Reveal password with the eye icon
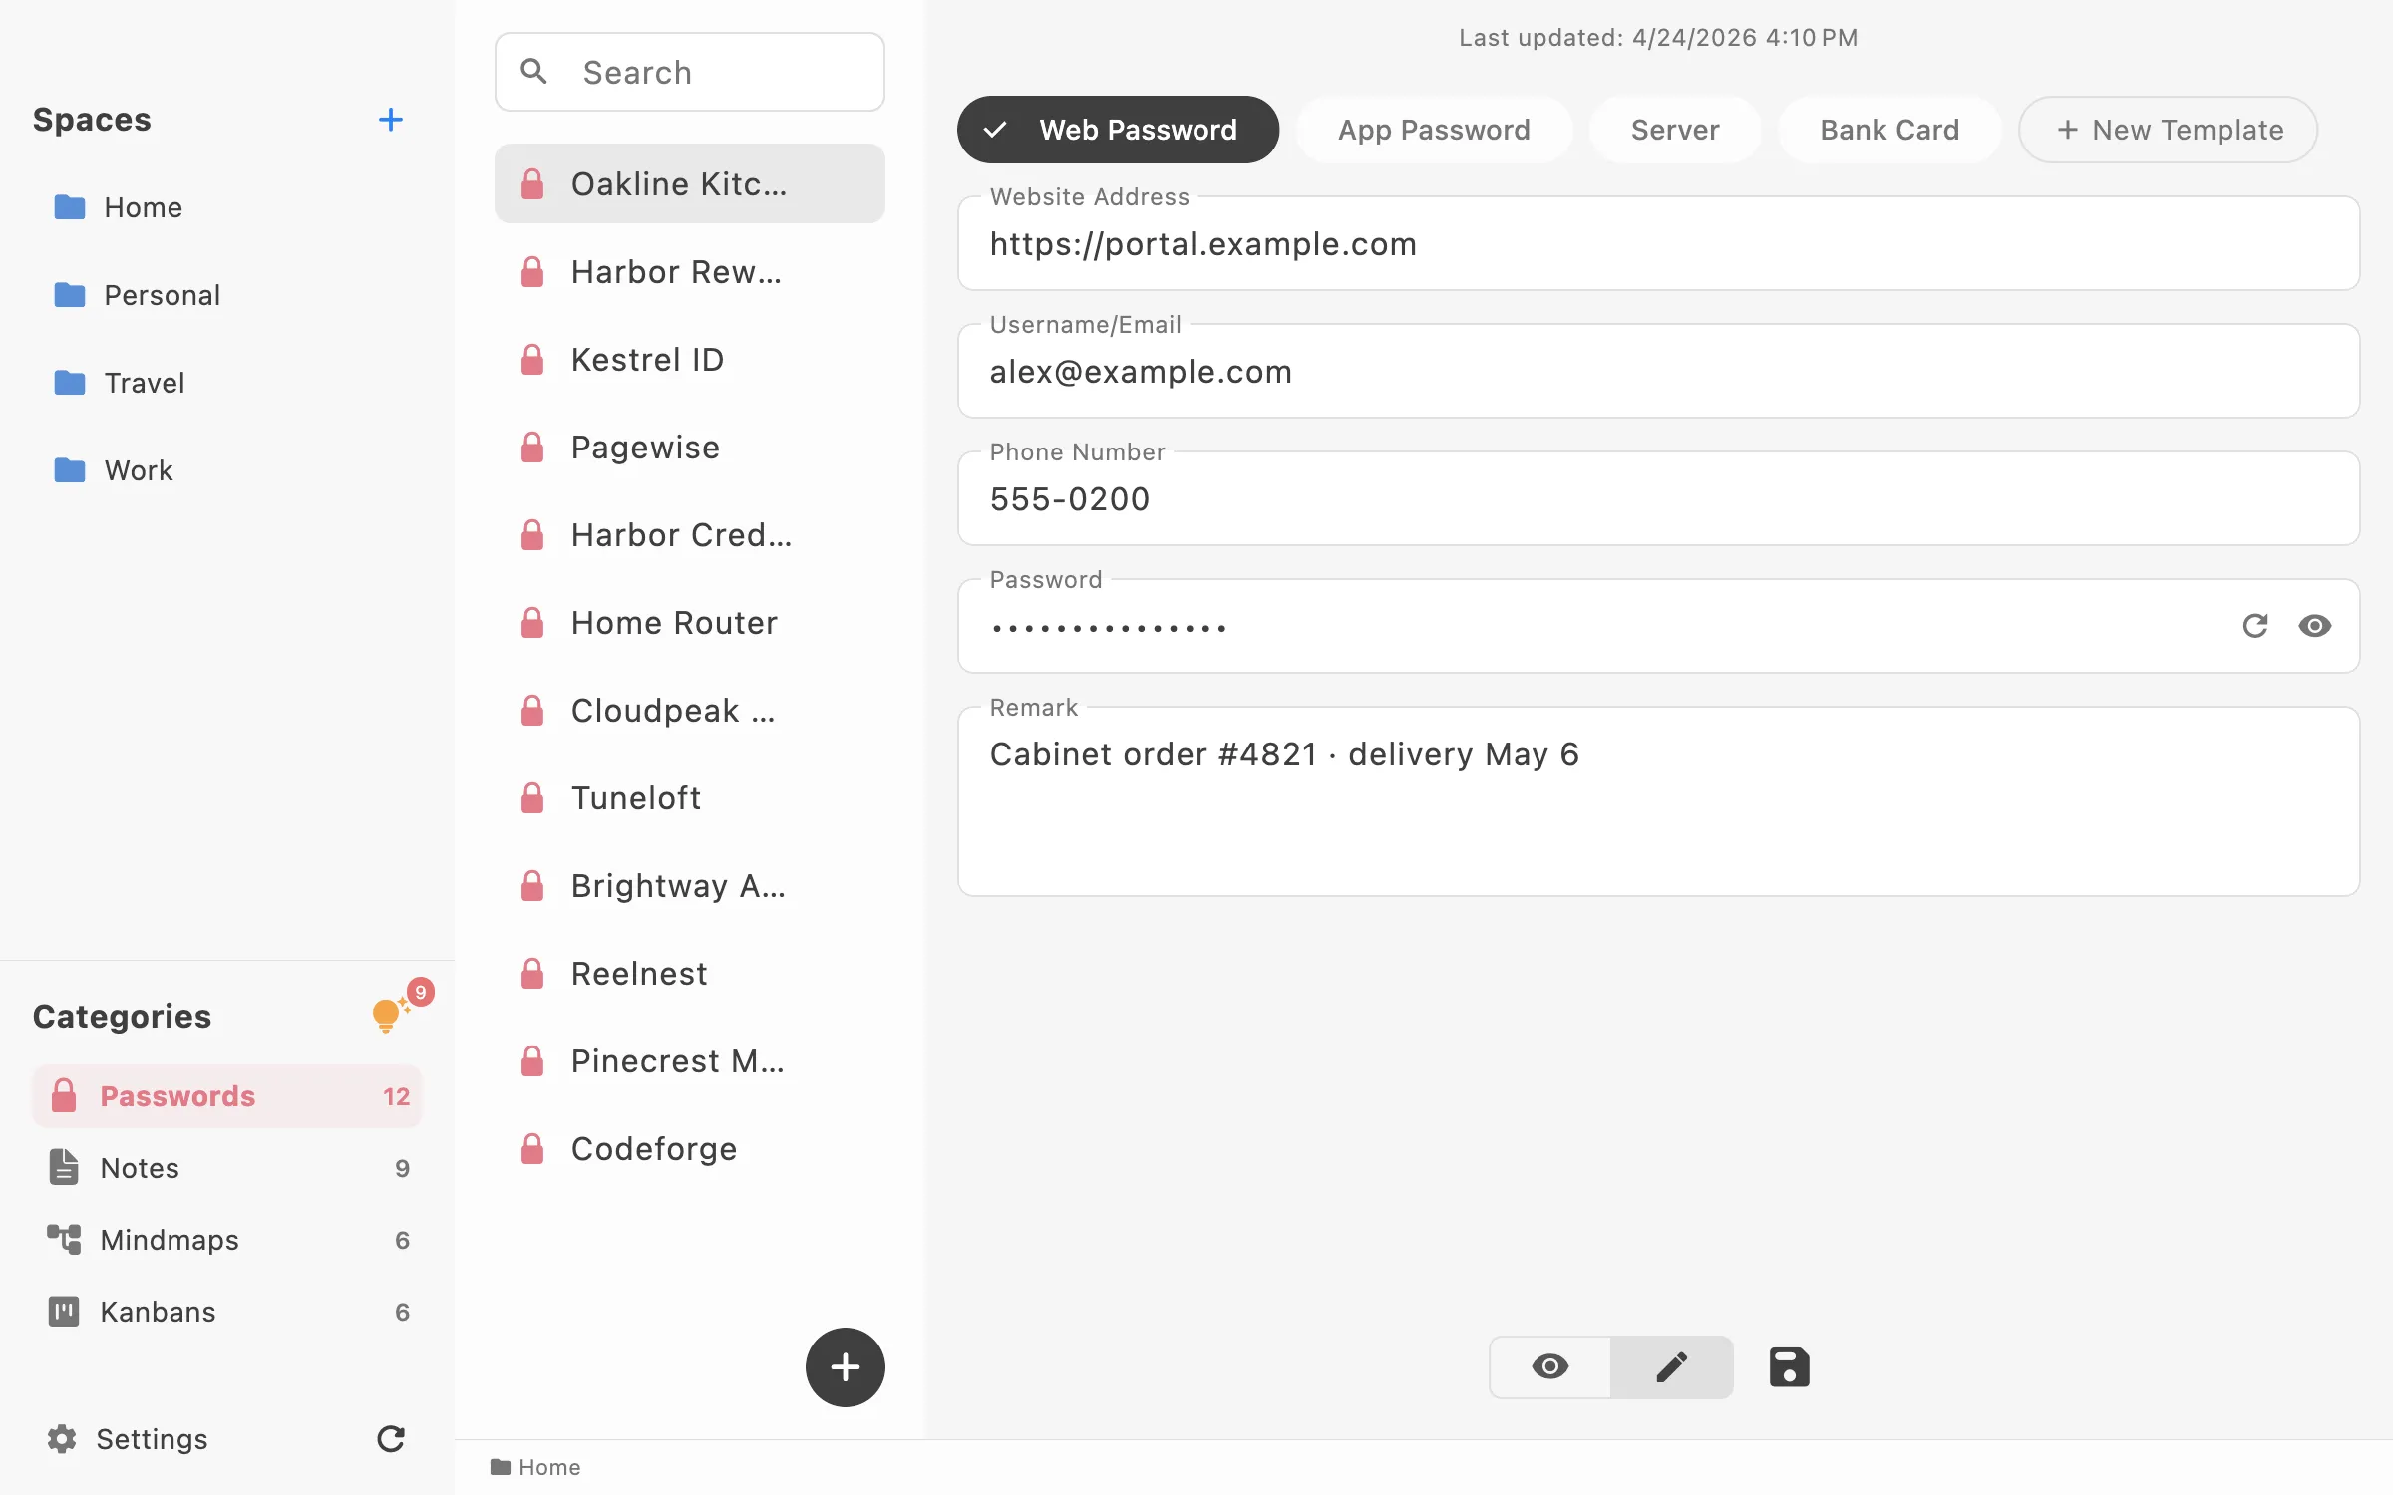Image resolution: width=2393 pixels, height=1495 pixels. click(2315, 626)
